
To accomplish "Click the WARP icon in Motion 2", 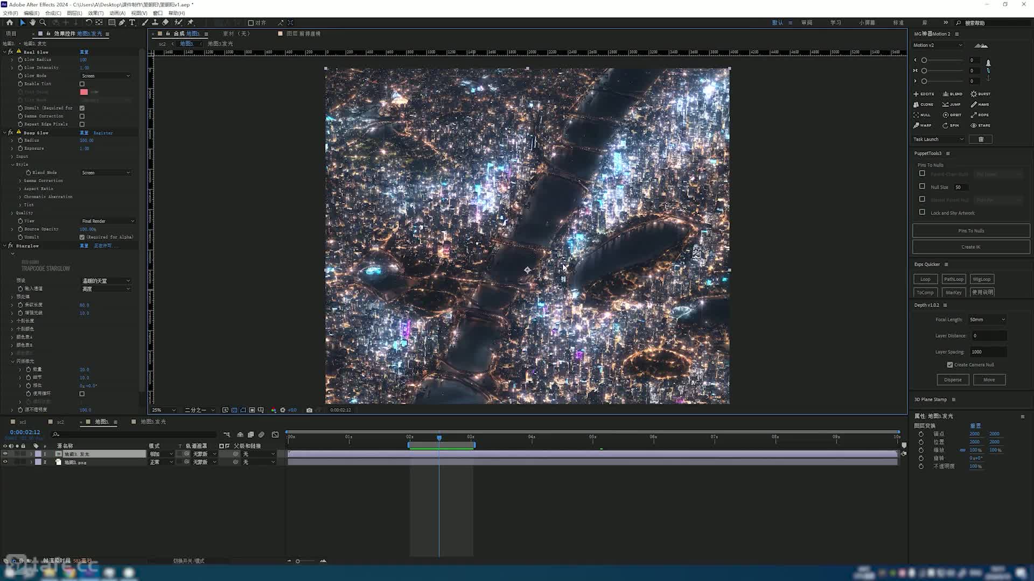I will (x=916, y=125).
